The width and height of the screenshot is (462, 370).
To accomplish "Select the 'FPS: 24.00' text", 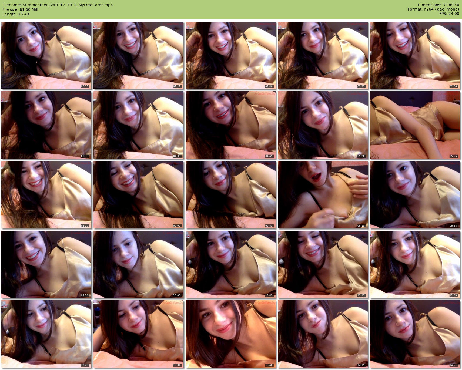I will 449,14.
